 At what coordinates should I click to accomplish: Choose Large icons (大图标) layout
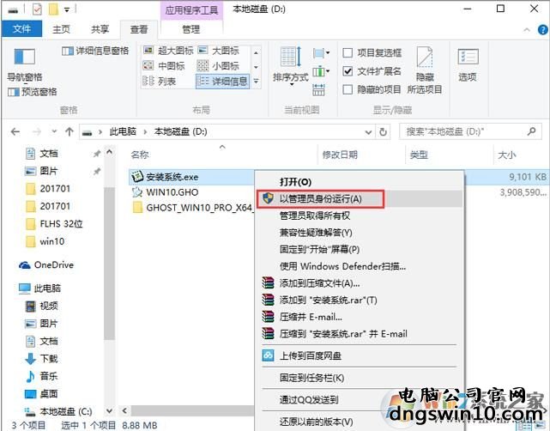[219, 51]
